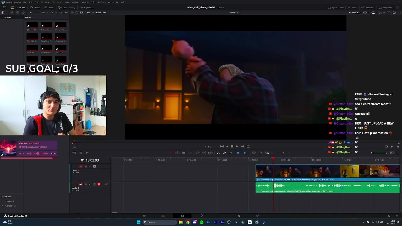Play the timeline in reverse

click(227, 146)
